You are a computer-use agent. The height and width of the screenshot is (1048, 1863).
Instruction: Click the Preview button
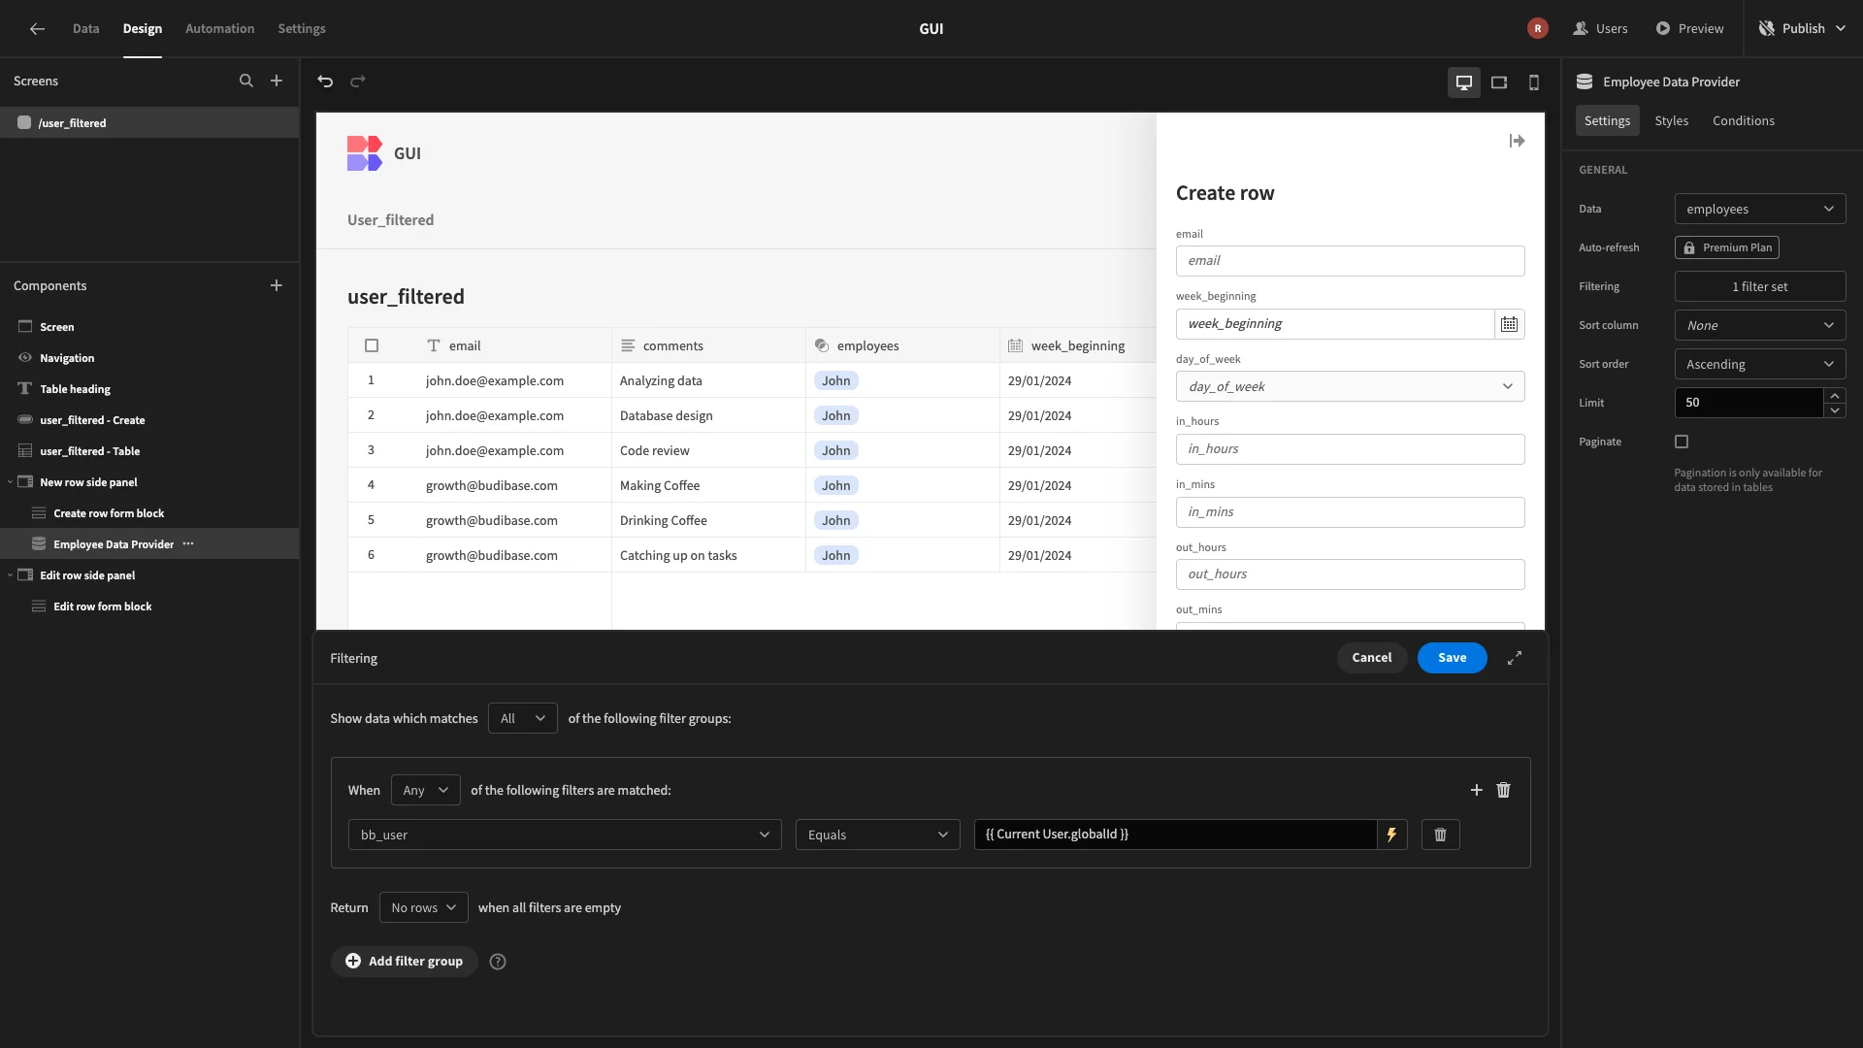coord(1689,28)
